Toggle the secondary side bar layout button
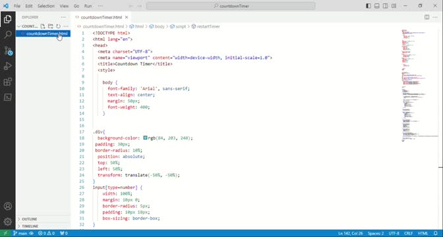Image resolution: width=443 pixels, height=237 pixels. [385, 6]
